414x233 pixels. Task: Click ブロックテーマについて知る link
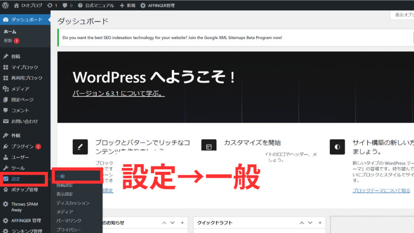click(x=381, y=191)
